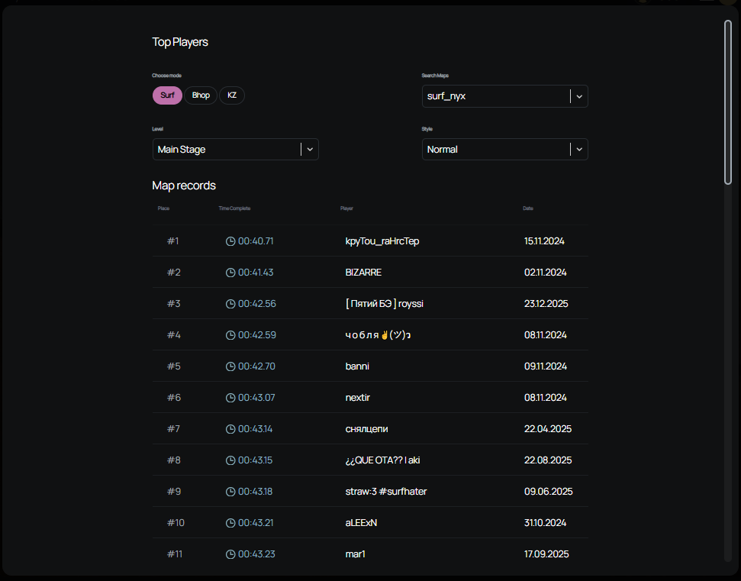Screen dimensions: 741x581
Task: Click the clock icon beside 00:40.71
Action: tap(230, 241)
